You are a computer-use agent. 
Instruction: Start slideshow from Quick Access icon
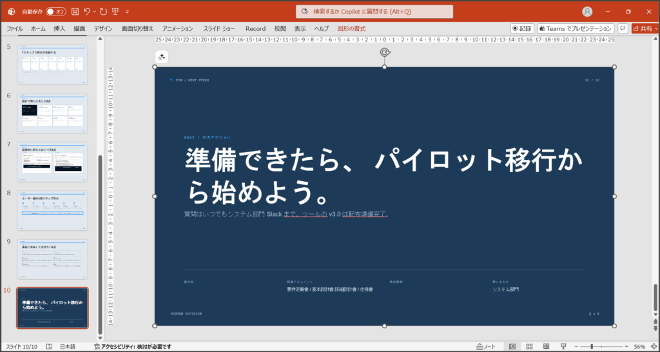pos(115,12)
